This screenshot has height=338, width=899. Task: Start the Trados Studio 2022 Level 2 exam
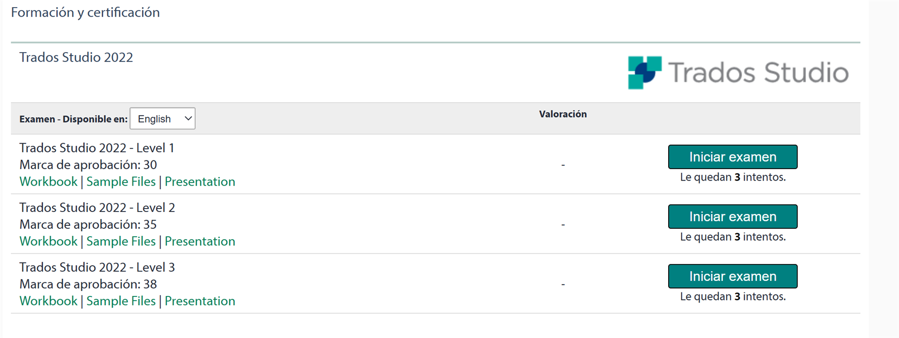pyautogui.click(x=732, y=217)
